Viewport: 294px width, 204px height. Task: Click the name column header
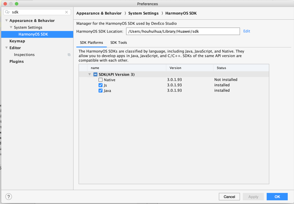[x=127, y=68]
